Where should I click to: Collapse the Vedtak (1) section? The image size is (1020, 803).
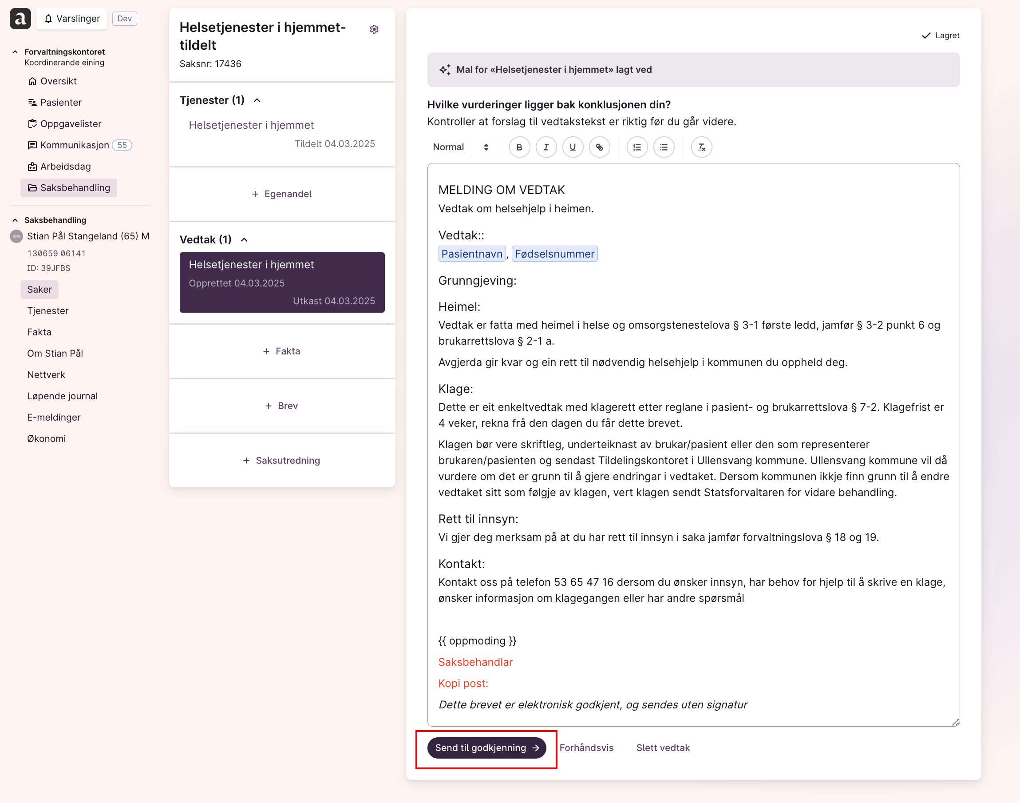[244, 240]
